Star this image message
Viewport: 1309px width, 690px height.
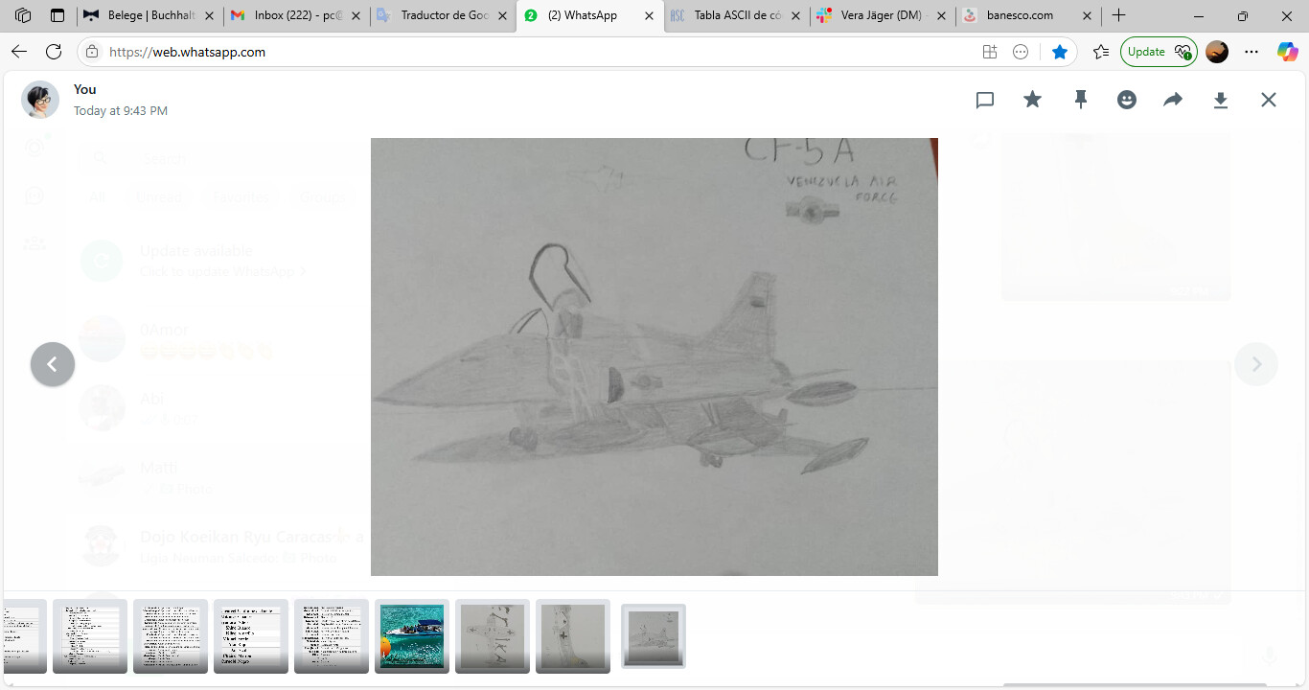pos(1032,100)
